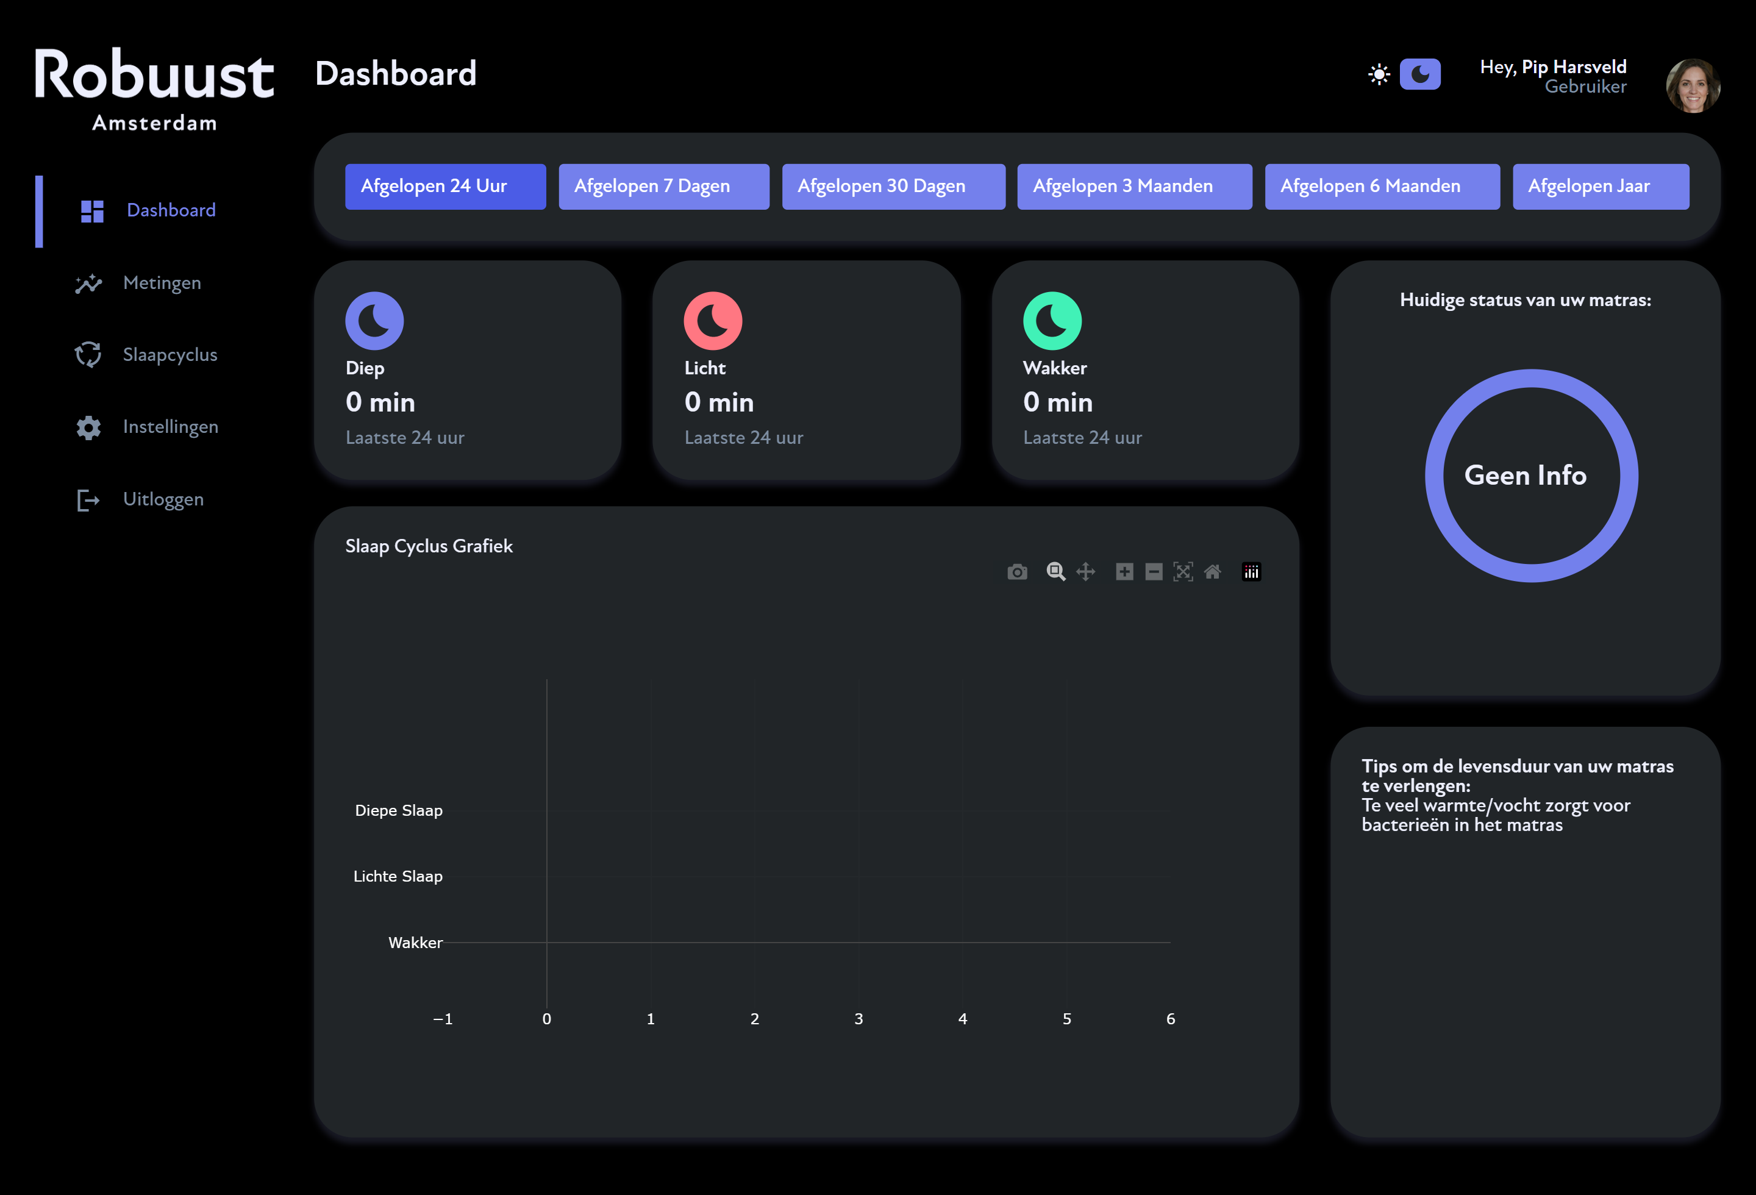Activate the pan tool on chart
This screenshot has width=1756, height=1195.
pos(1085,572)
